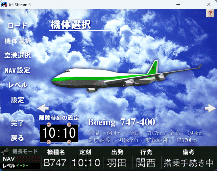Click 定刻 column header

click(85, 152)
